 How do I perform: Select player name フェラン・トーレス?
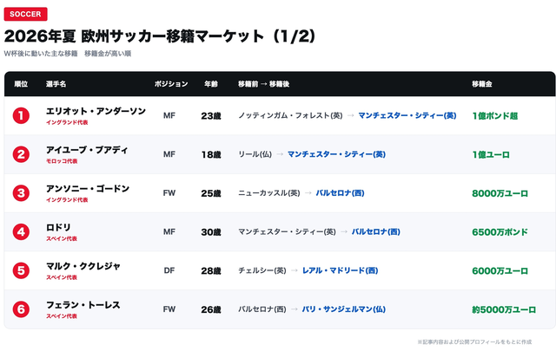[83, 305]
